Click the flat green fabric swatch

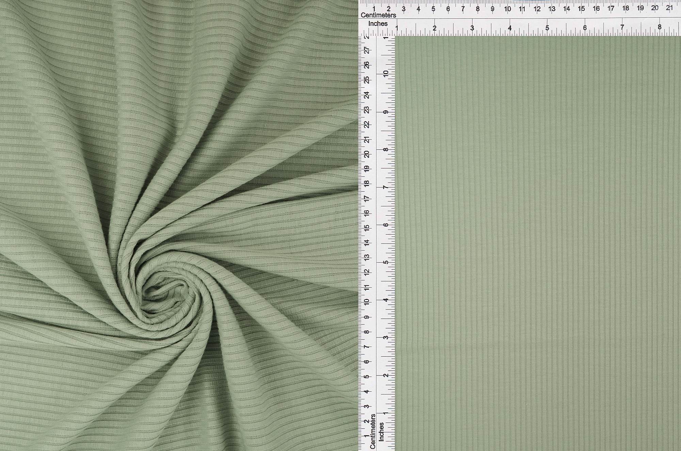538,243
